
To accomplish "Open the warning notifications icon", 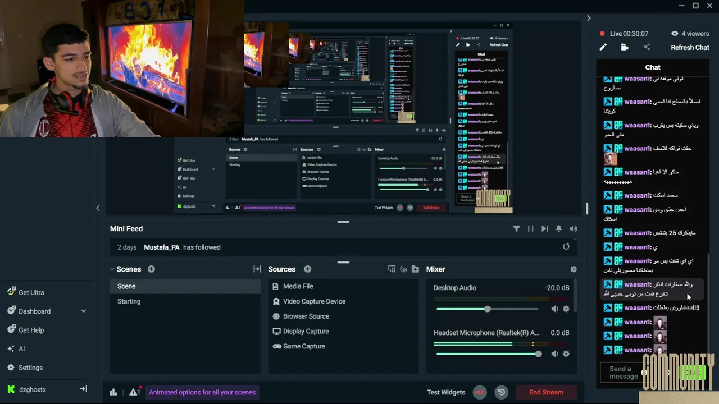I will point(134,392).
